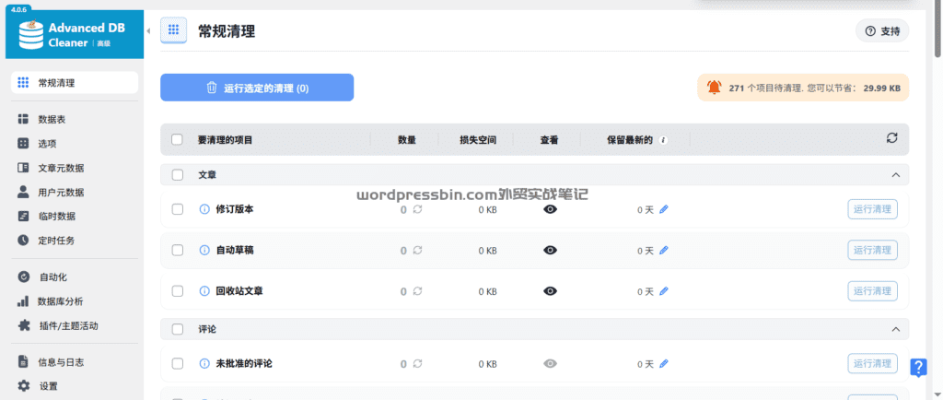
Task: Check the 回收站文章 row checkbox
Action: pyautogui.click(x=178, y=291)
